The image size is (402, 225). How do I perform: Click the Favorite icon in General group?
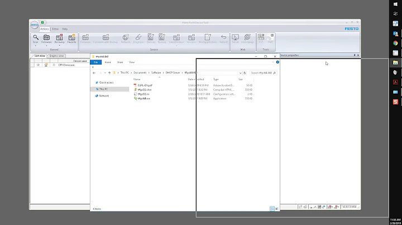pos(72,38)
